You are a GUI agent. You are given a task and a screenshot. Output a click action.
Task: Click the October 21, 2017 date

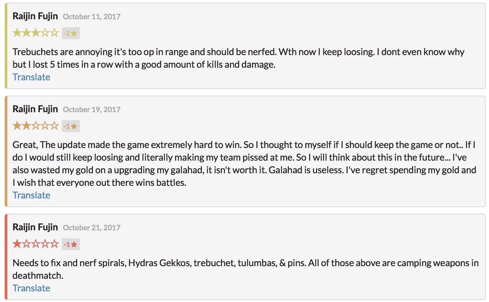[91, 228]
